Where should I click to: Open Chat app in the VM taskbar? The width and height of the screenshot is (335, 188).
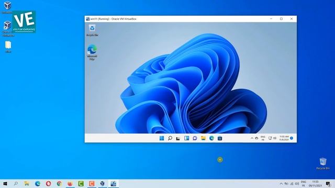pyautogui.click(x=195, y=138)
